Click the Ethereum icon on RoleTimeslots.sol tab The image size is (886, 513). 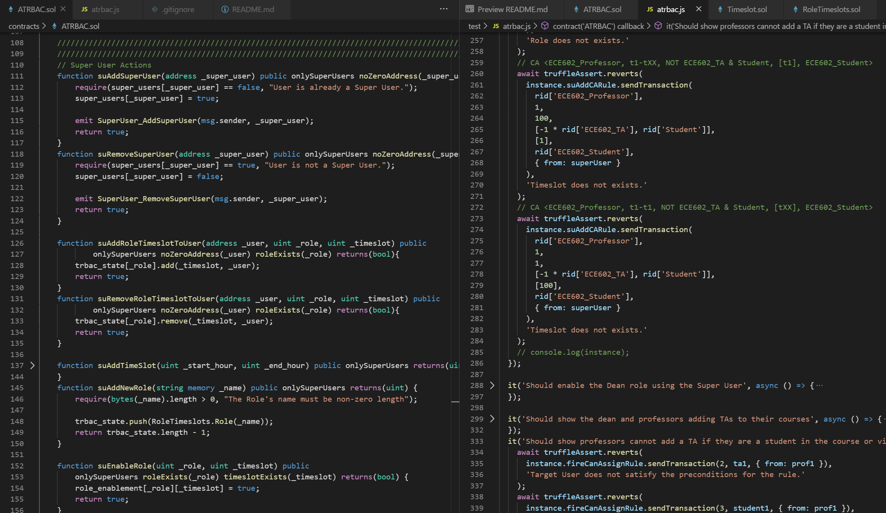795,9
